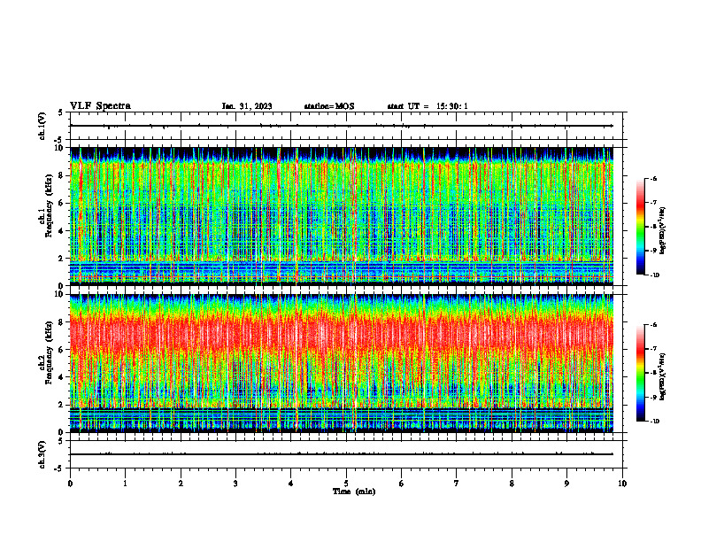Click the "6" kHz tick on ch.2 axis
Screen dimensions: 701x542
click(62, 350)
